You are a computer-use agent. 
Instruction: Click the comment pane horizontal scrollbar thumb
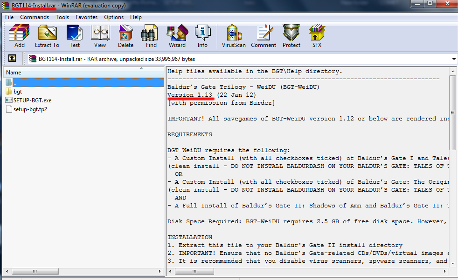coord(194,271)
